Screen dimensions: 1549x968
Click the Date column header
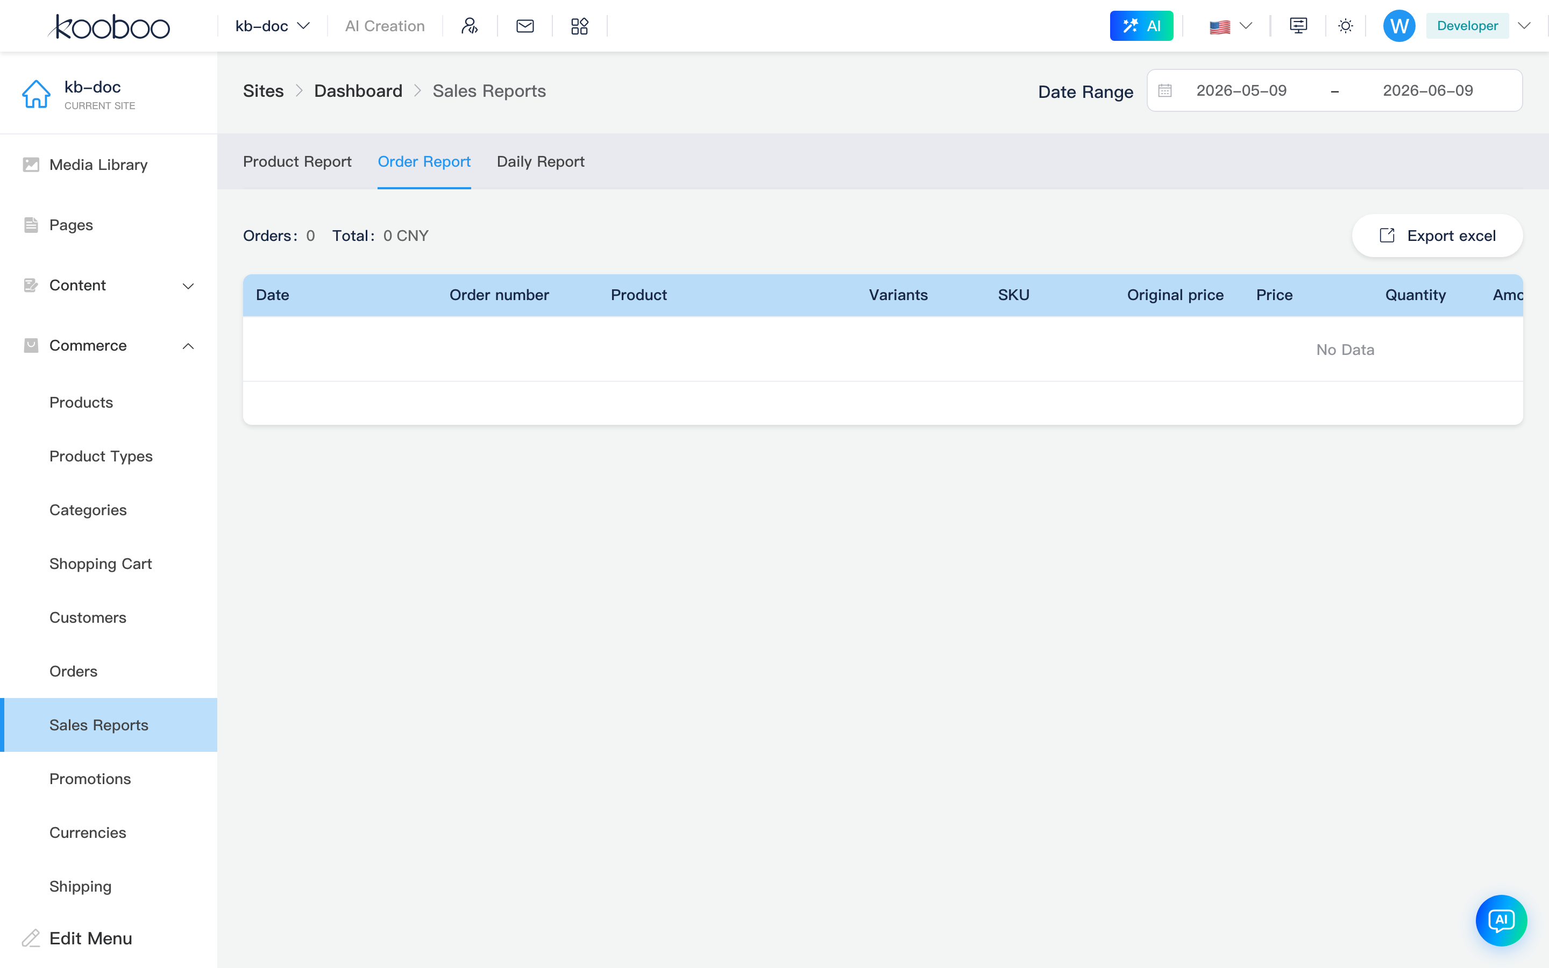coord(273,295)
